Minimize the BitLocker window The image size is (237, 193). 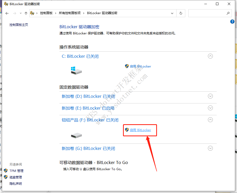206,4
